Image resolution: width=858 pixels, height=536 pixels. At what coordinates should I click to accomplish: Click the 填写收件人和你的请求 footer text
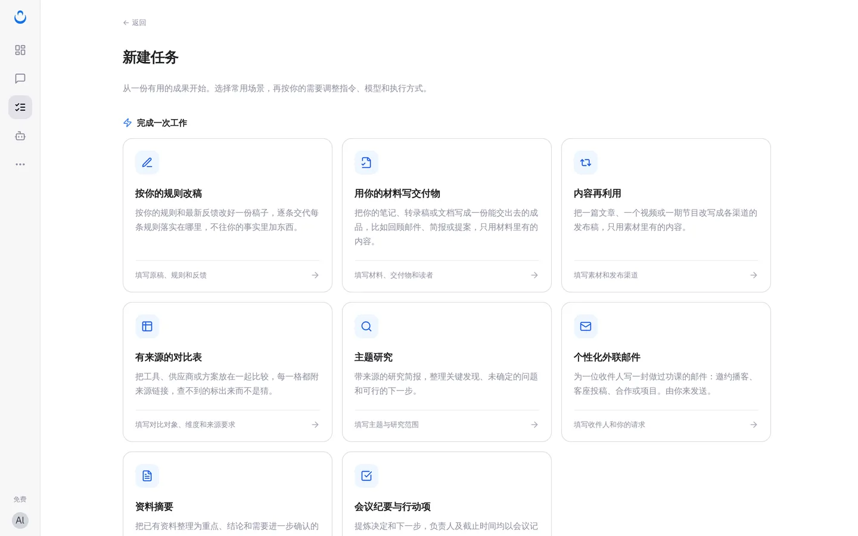pos(610,425)
